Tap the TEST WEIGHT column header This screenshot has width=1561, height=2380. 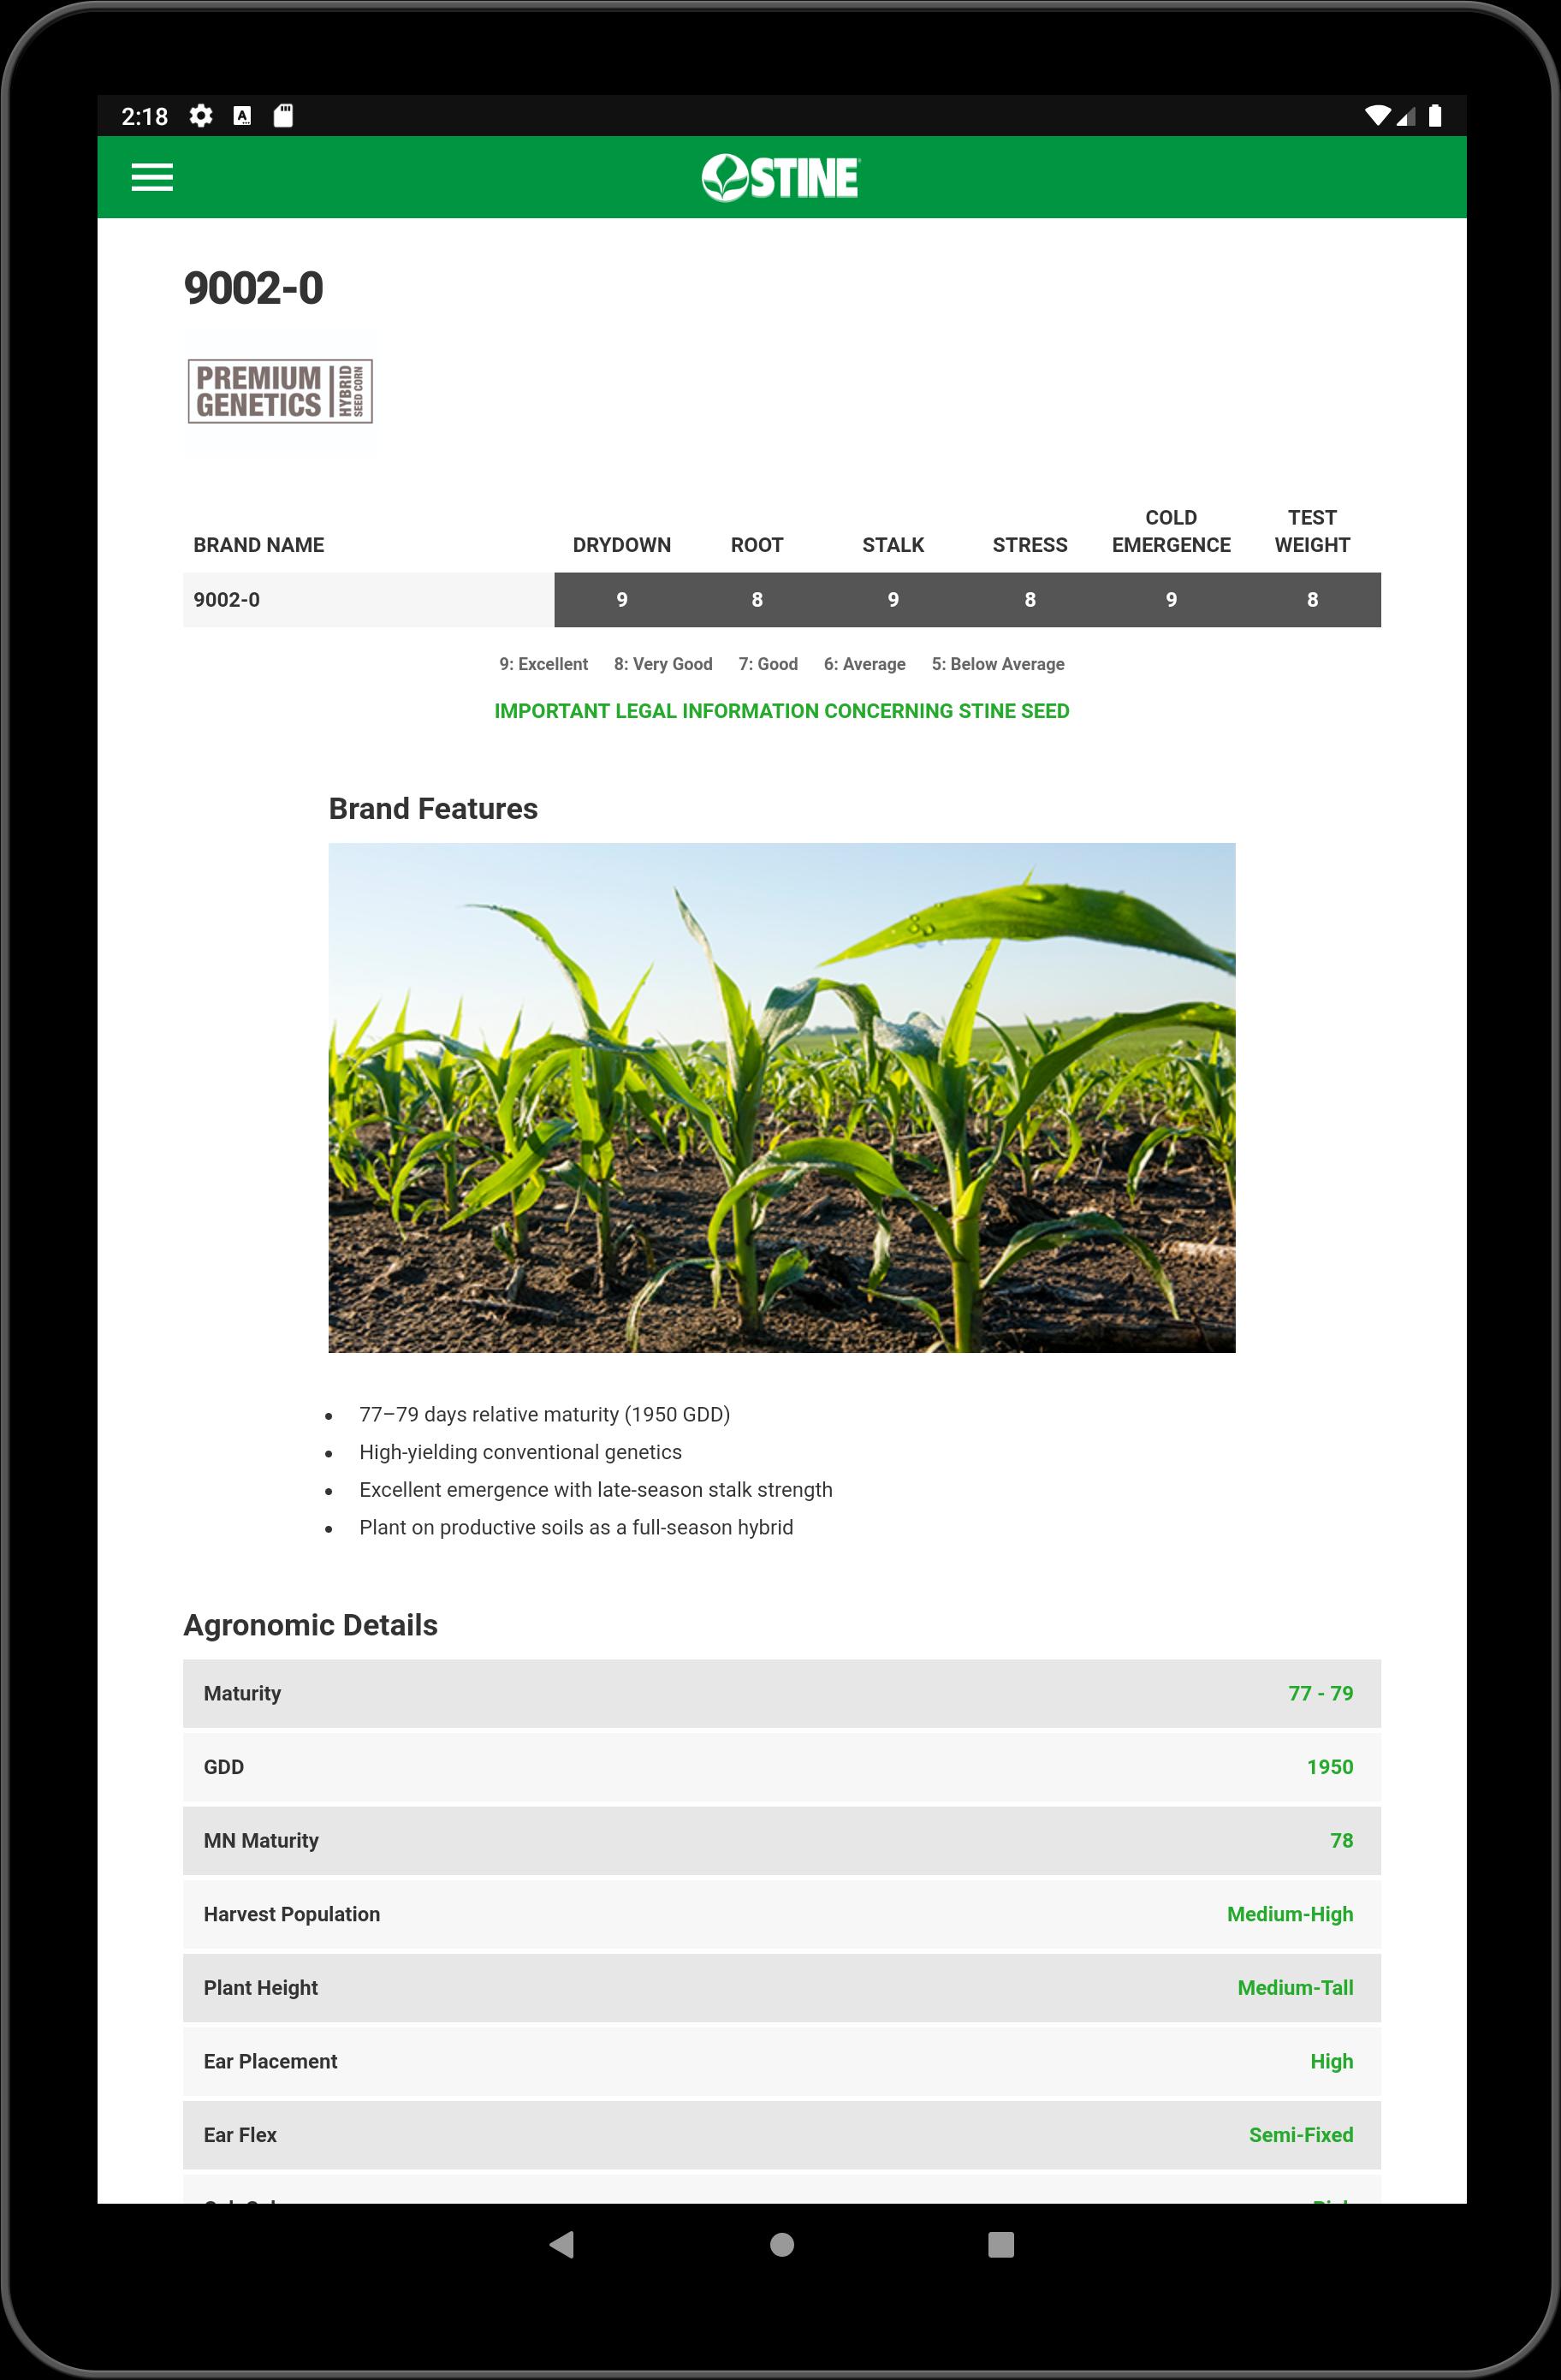pyautogui.click(x=1312, y=531)
